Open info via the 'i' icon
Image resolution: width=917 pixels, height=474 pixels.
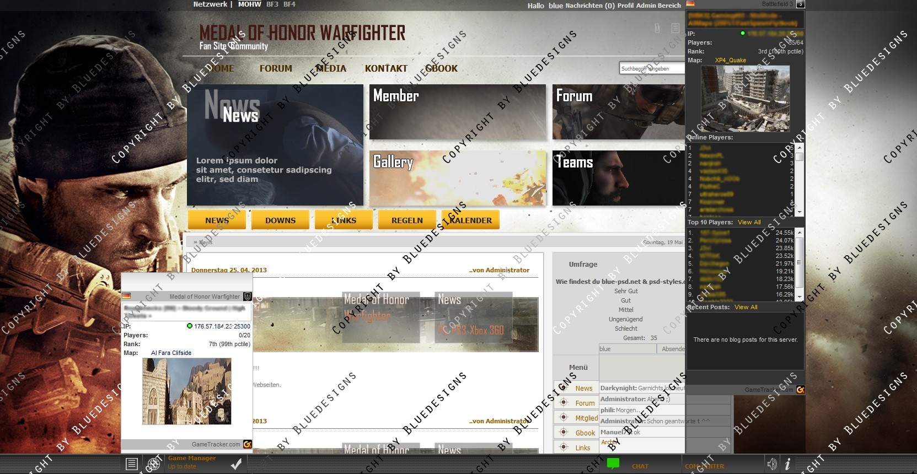787,464
